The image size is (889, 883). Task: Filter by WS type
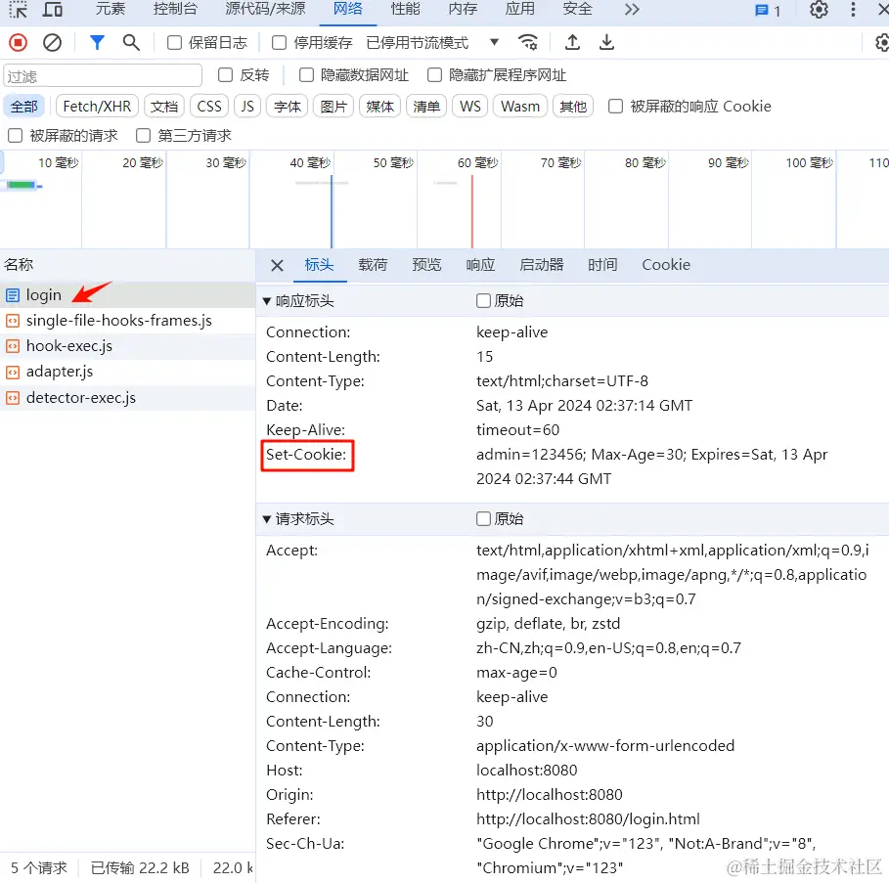point(470,107)
